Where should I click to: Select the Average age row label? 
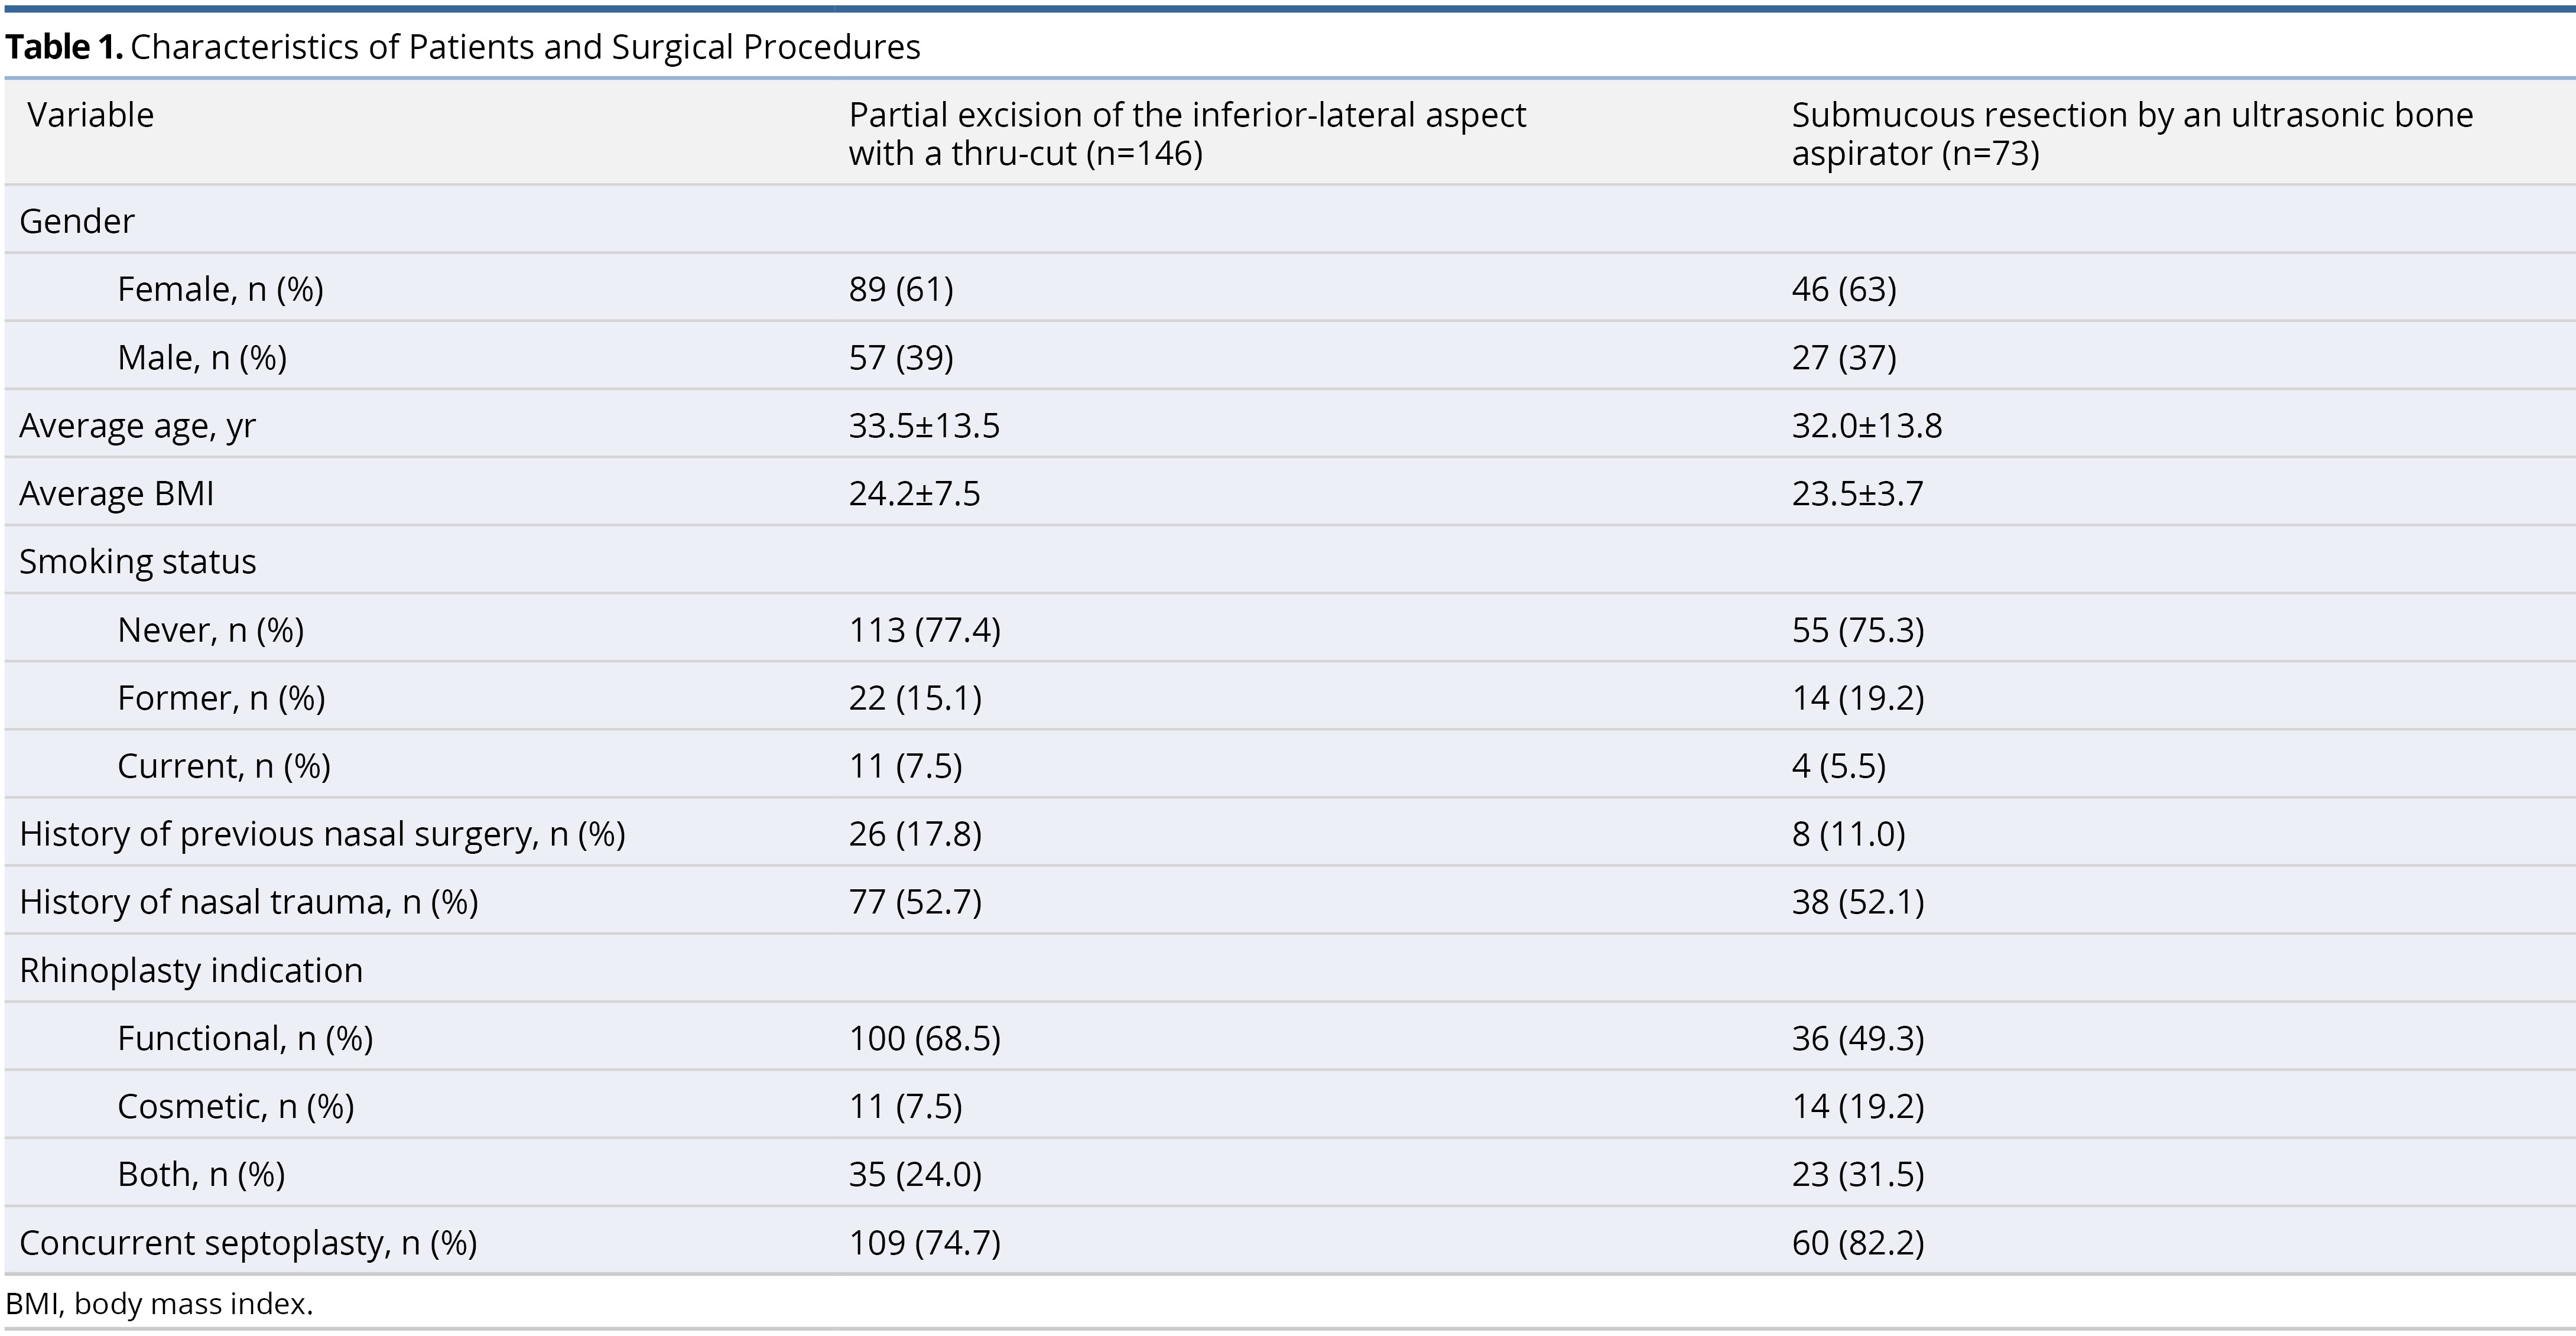point(137,426)
